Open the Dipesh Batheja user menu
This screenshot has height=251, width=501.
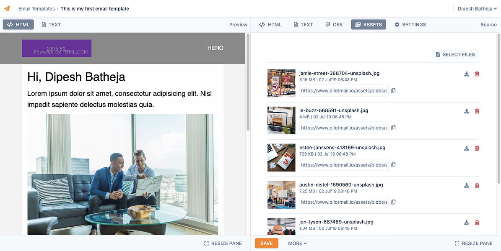(477, 9)
